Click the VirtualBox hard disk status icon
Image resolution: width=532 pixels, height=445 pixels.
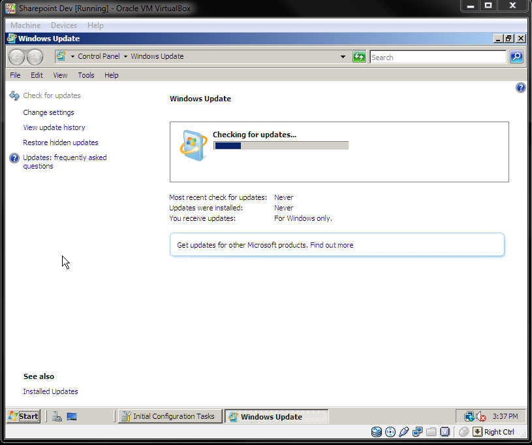tap(376, 432)
